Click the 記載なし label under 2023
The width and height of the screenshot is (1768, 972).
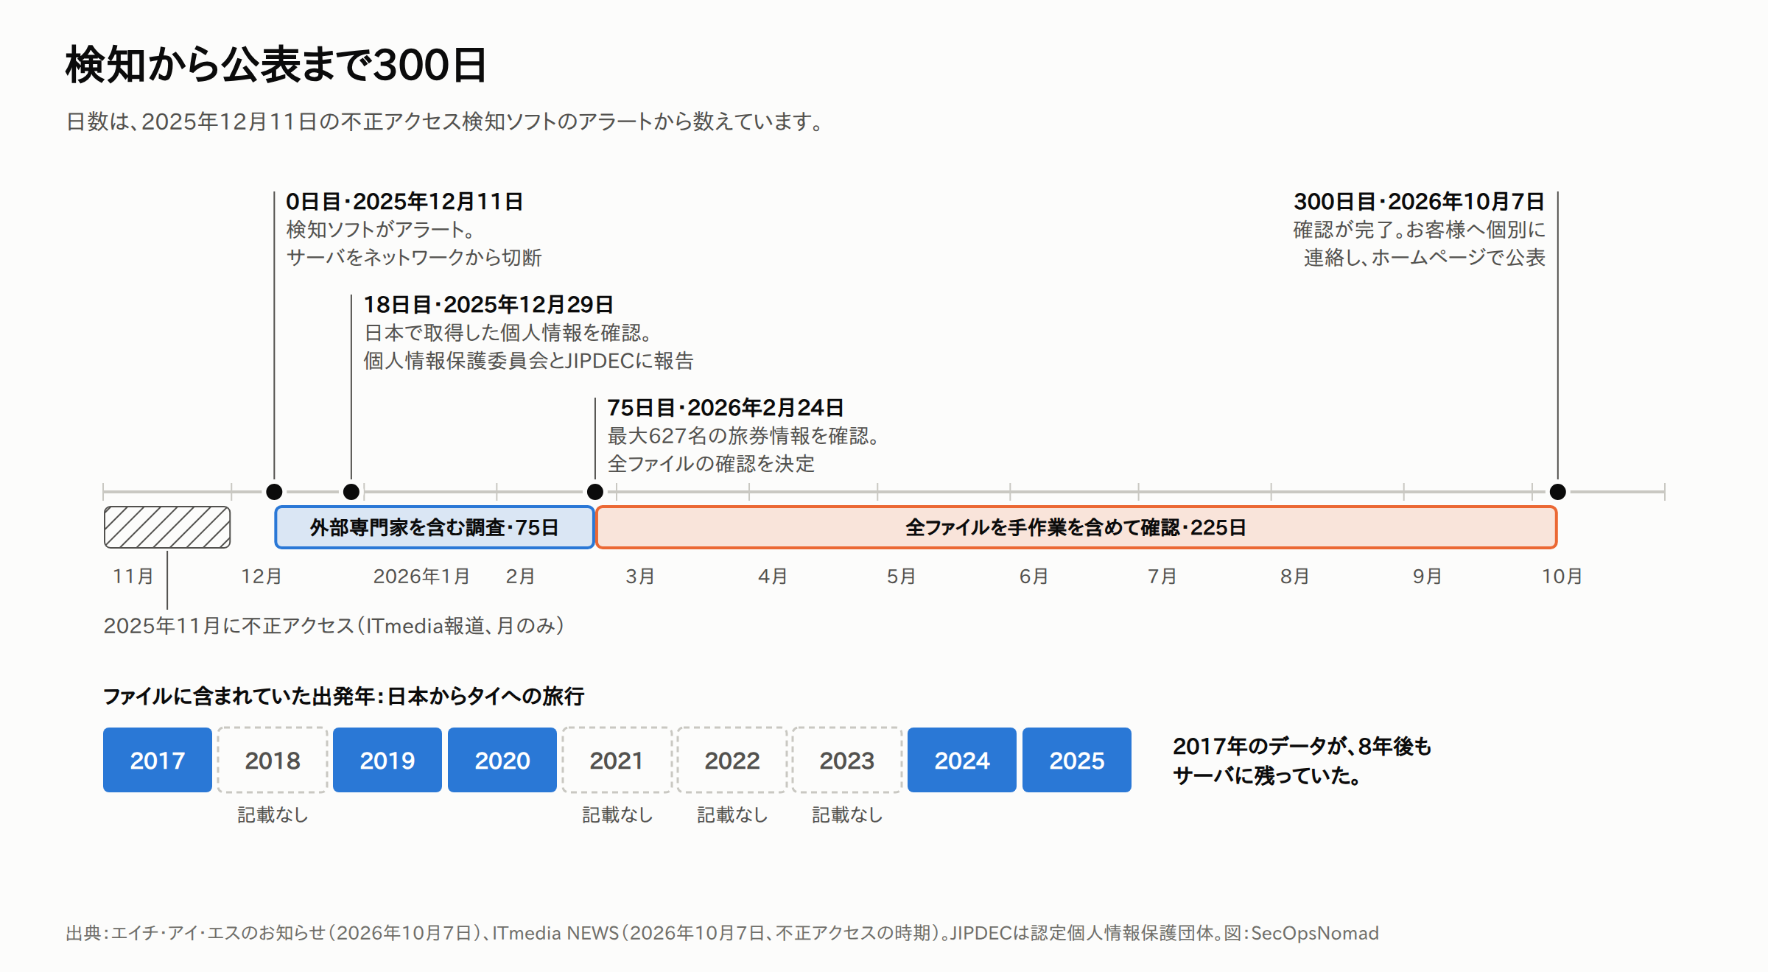coord(847,814)
